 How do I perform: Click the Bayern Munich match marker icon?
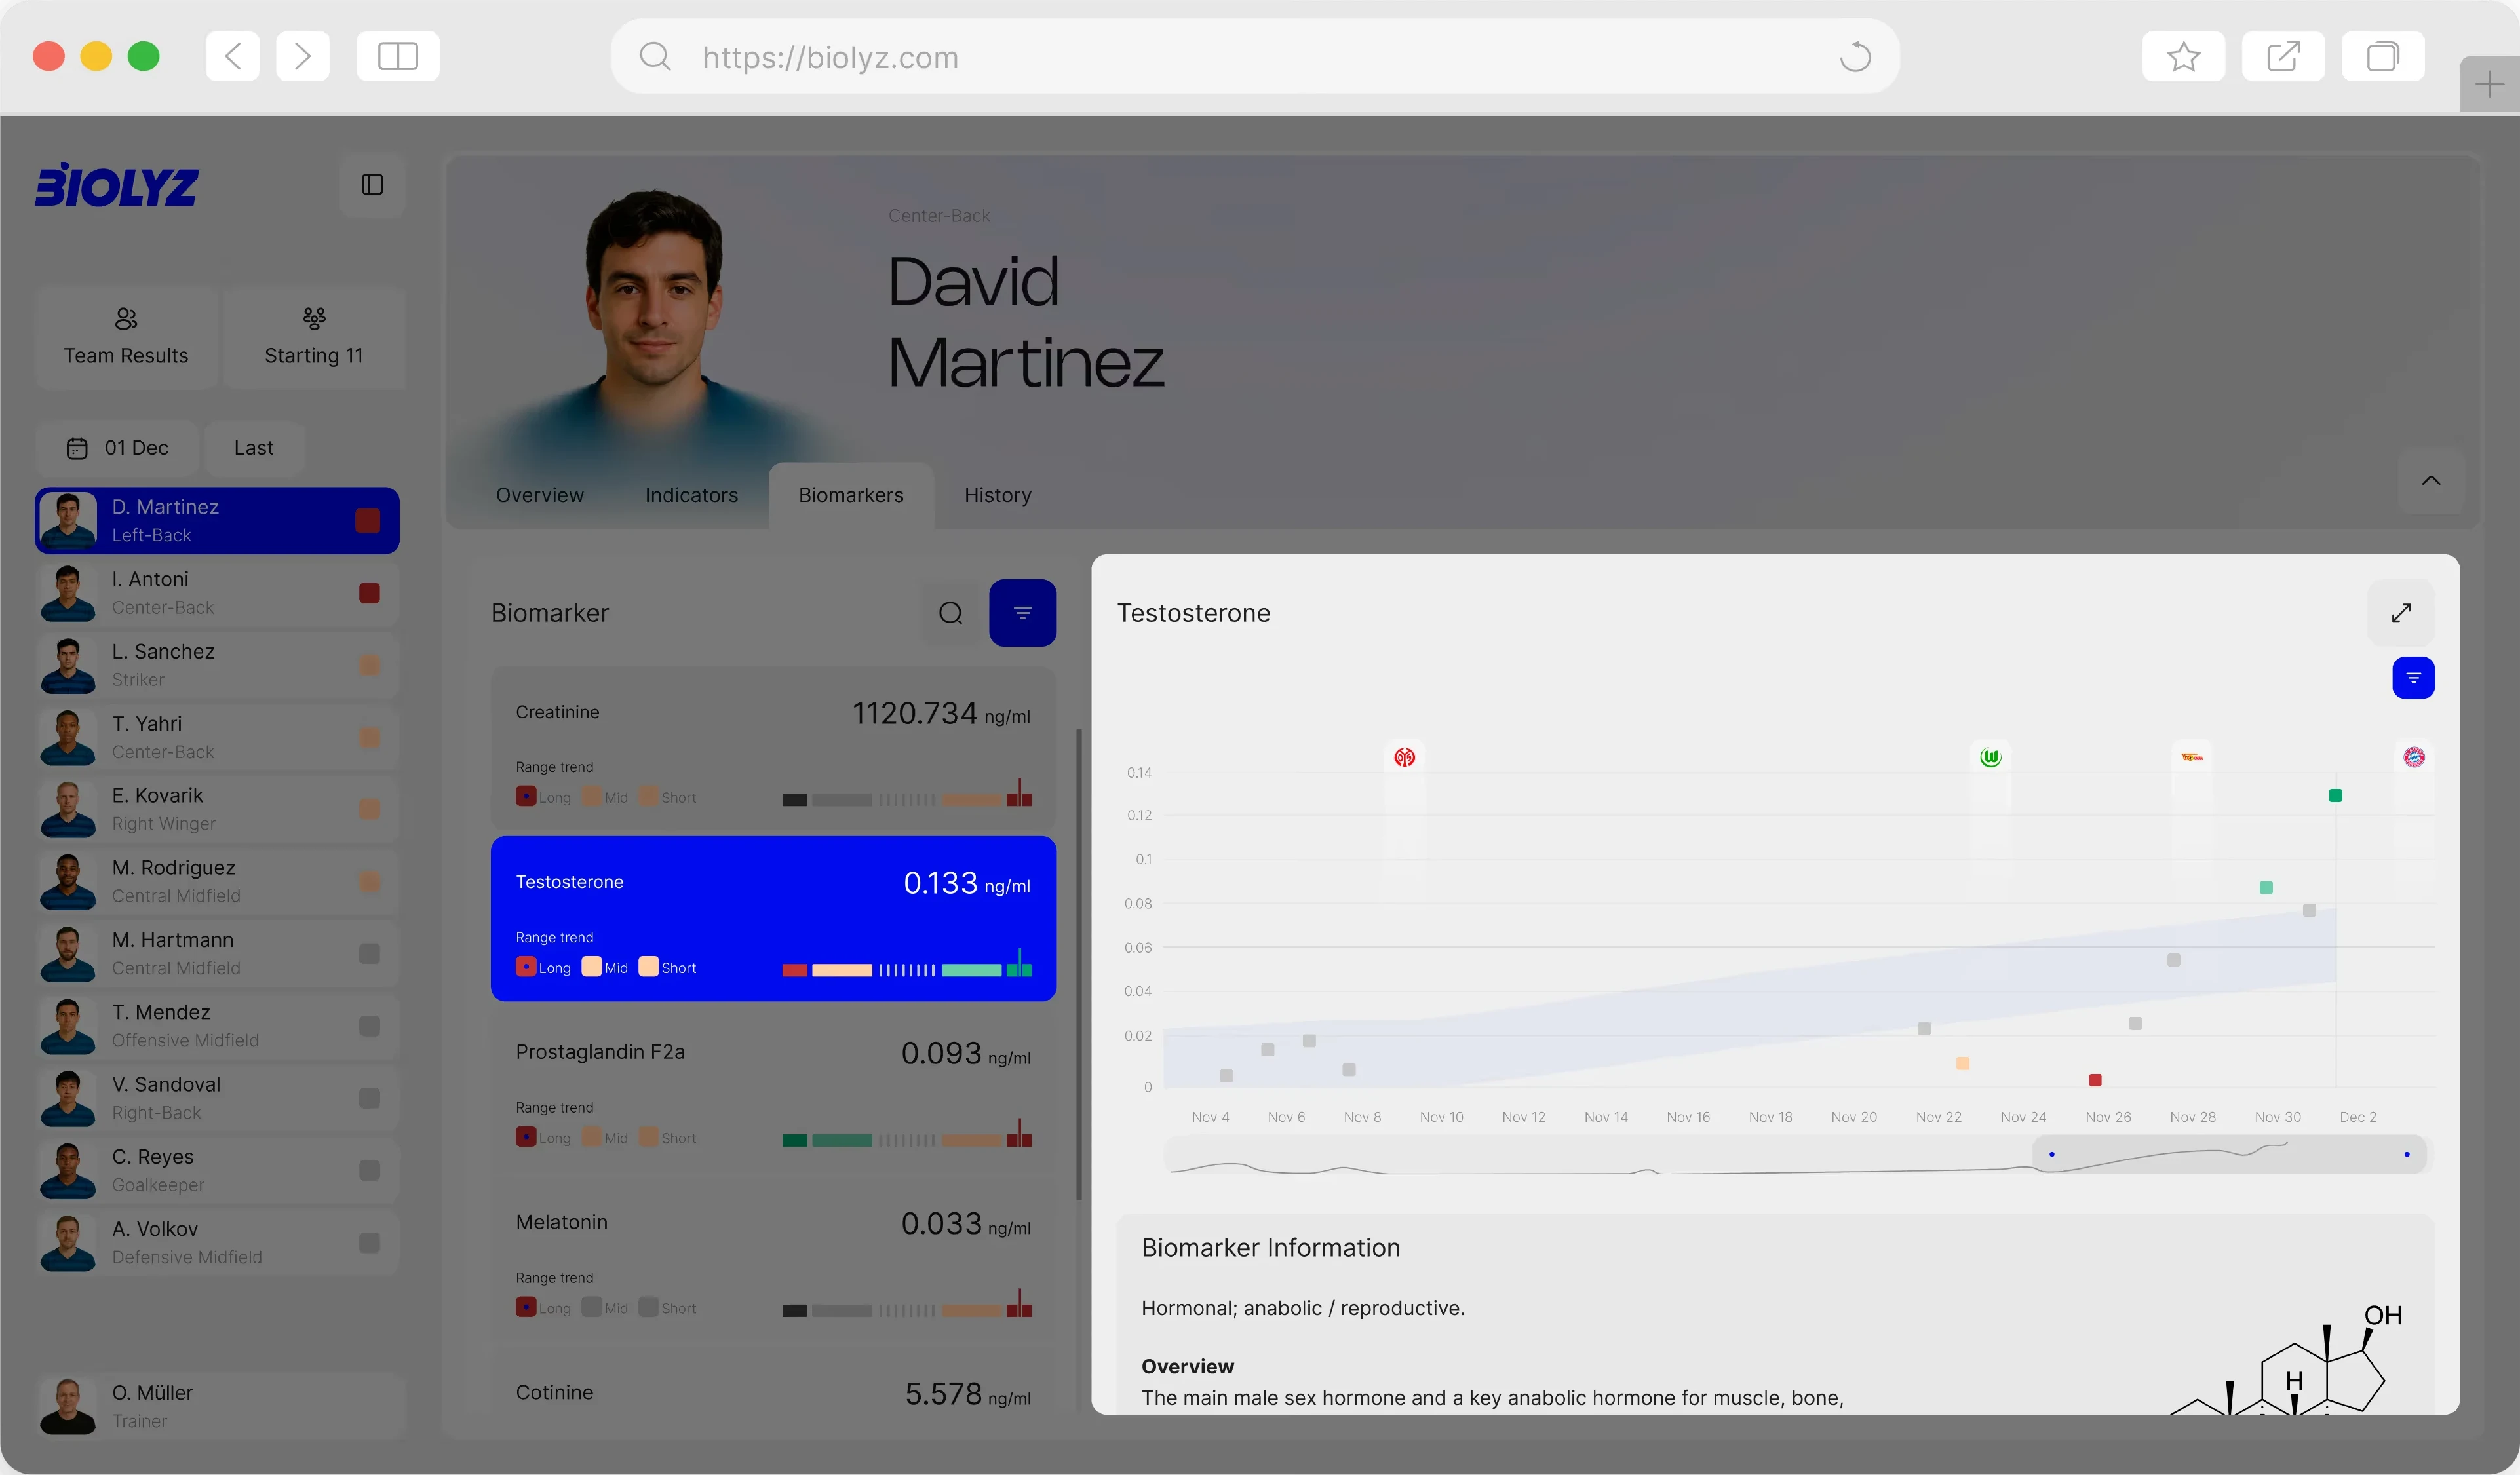pos(2414,757)
